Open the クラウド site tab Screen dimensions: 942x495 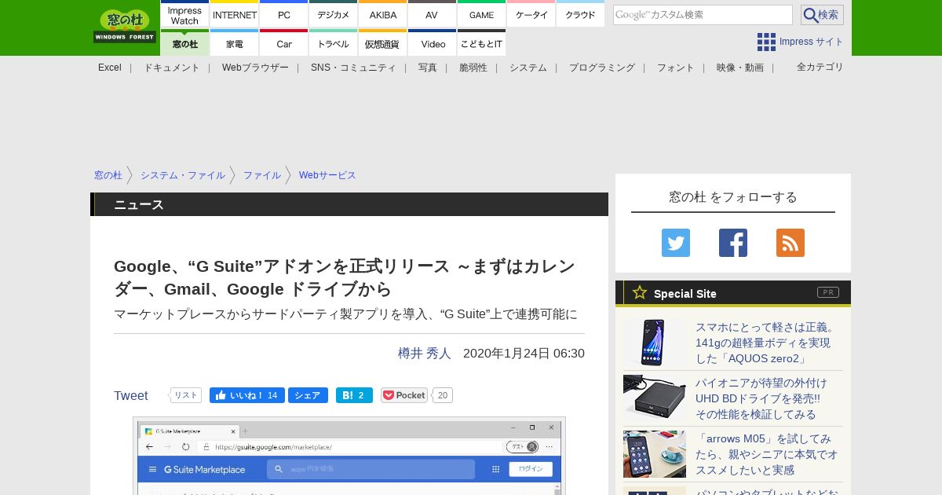580,14
